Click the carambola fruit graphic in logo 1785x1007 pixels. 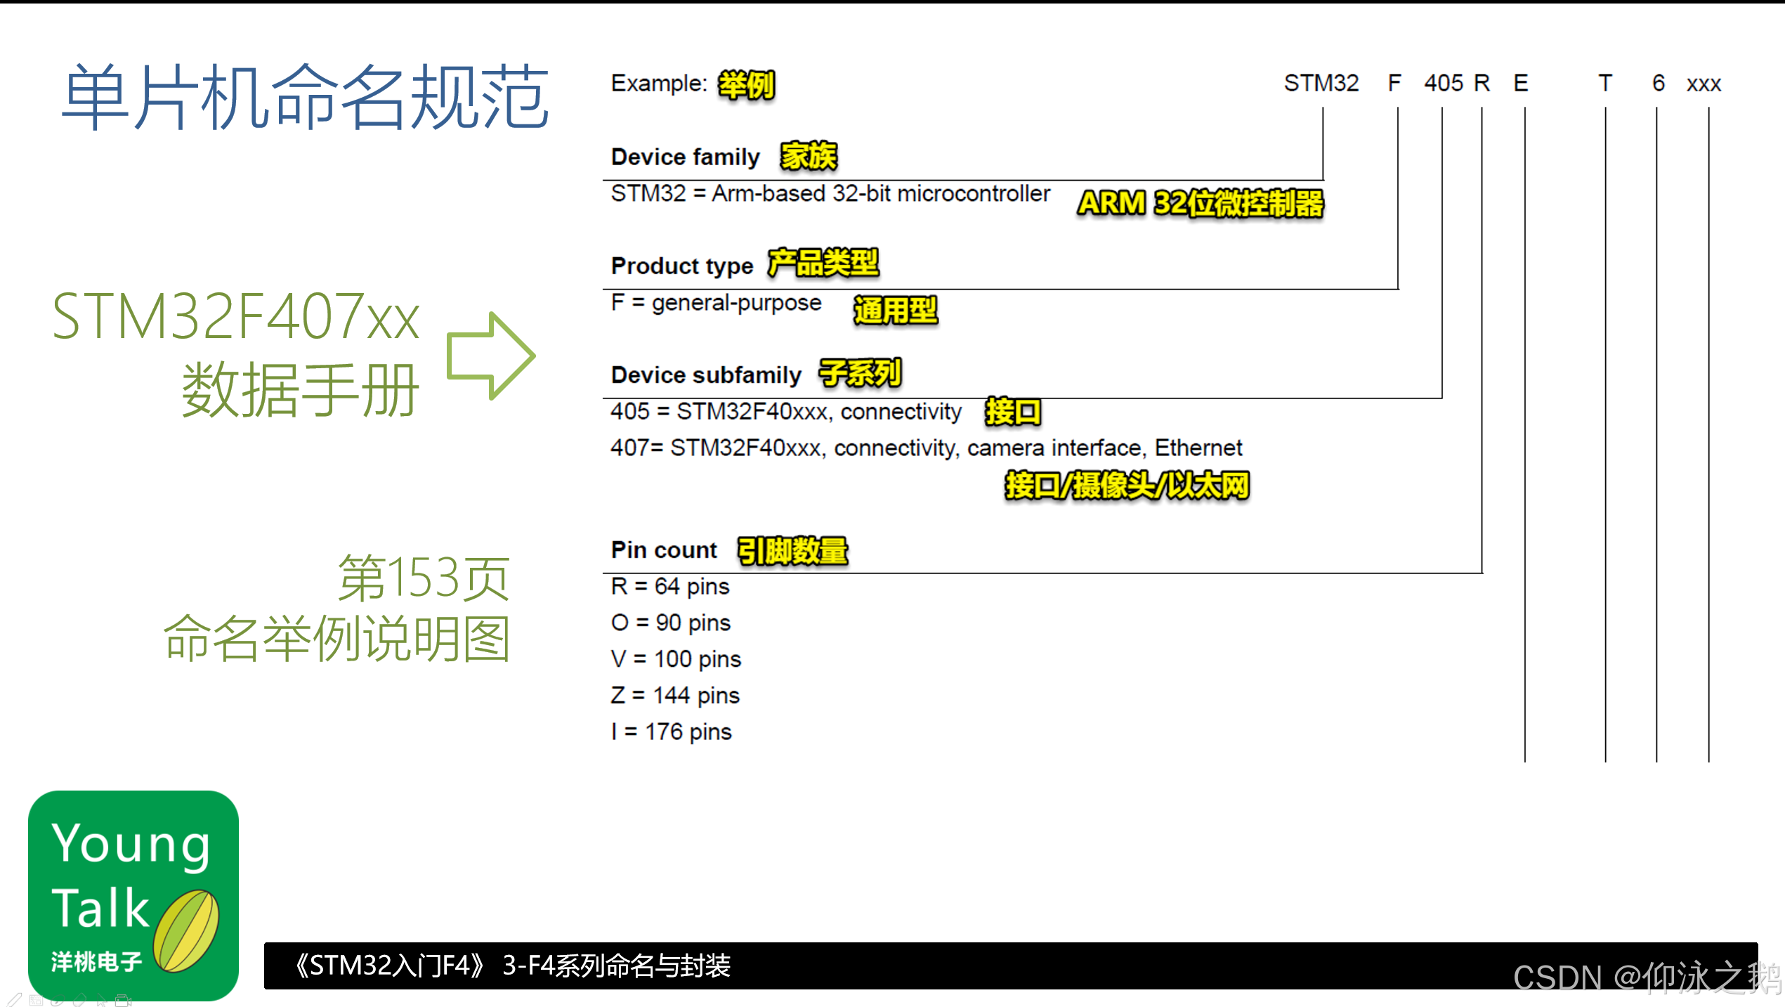click(186, 931)
